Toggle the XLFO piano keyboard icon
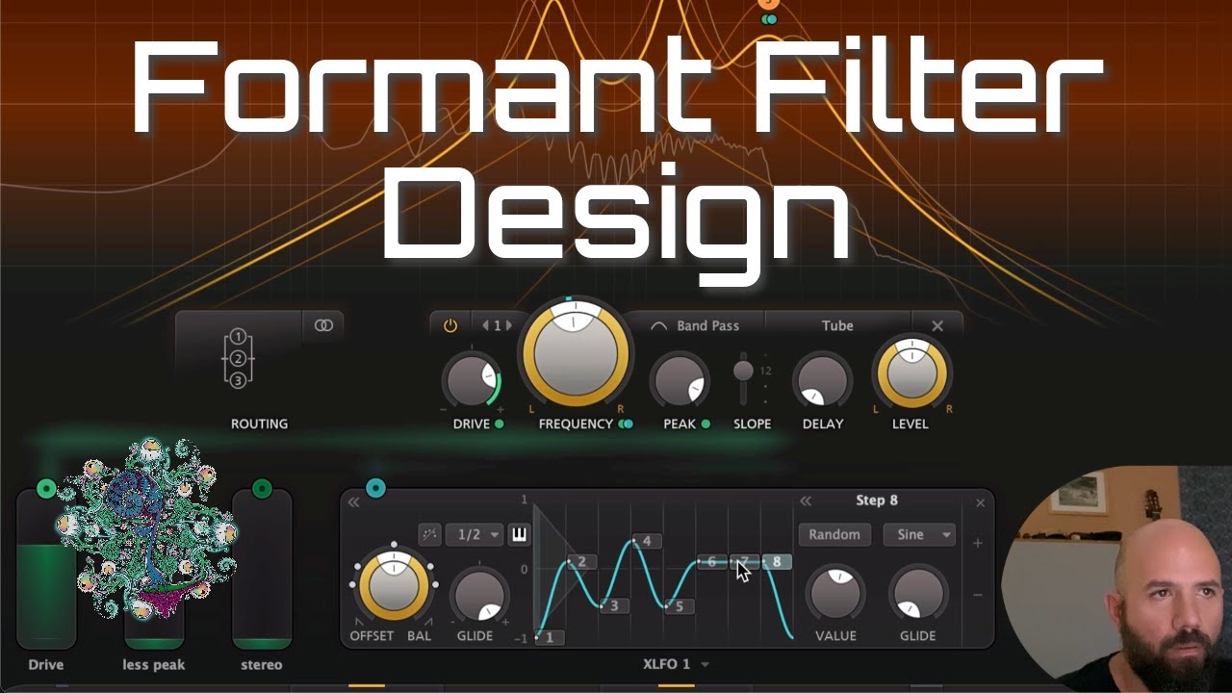The image size is (1232, 693). point(519,534)
